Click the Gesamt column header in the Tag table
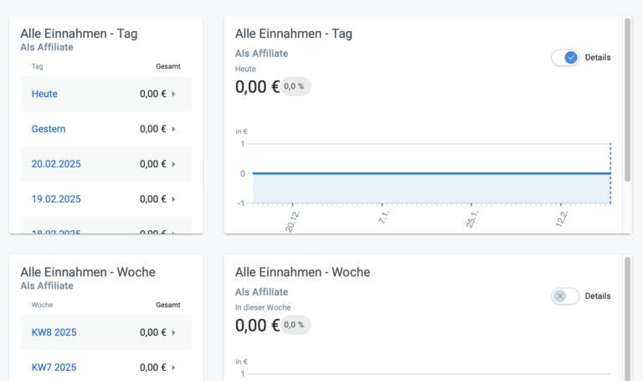 (x=167, y=66)
